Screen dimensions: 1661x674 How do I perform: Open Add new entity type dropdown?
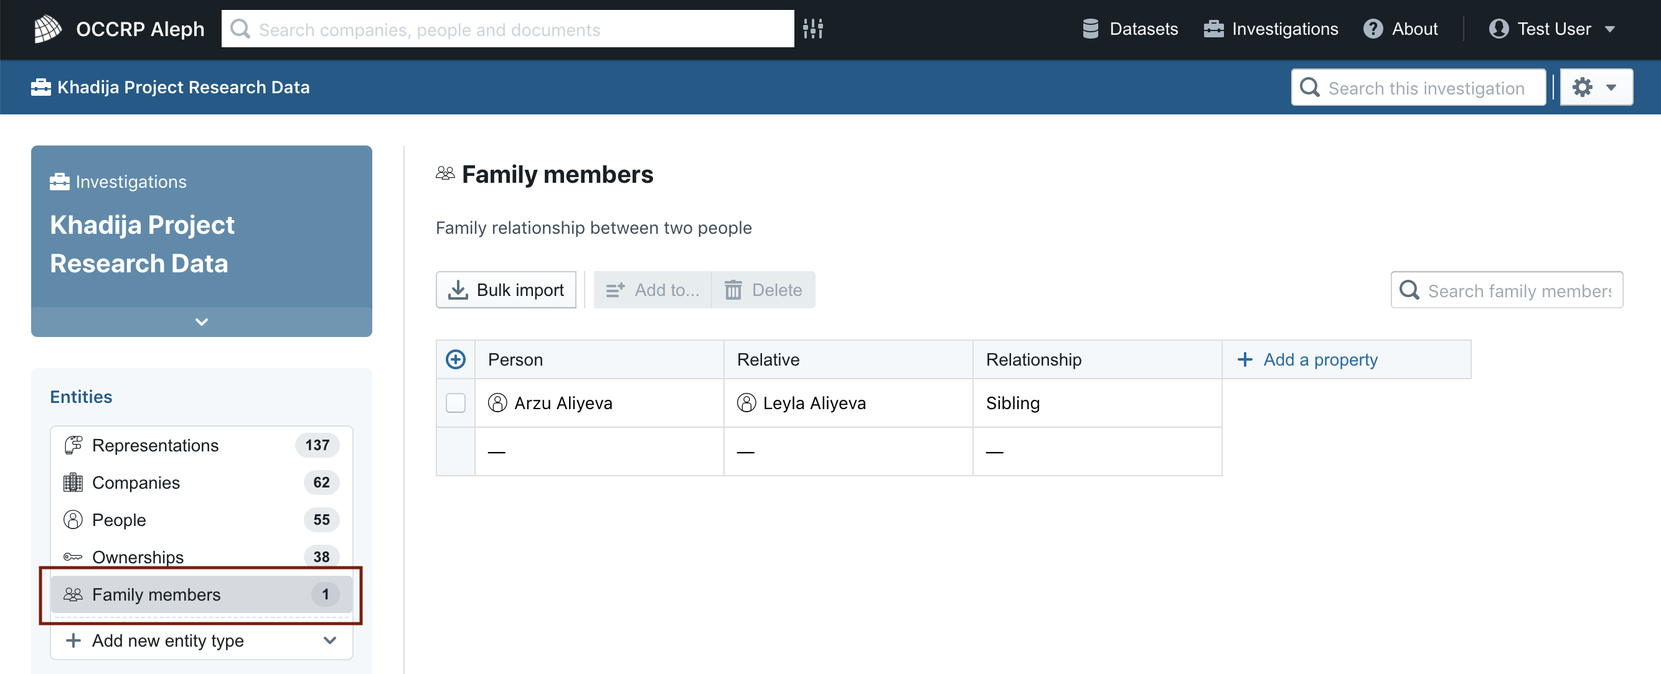coord(201,640)
